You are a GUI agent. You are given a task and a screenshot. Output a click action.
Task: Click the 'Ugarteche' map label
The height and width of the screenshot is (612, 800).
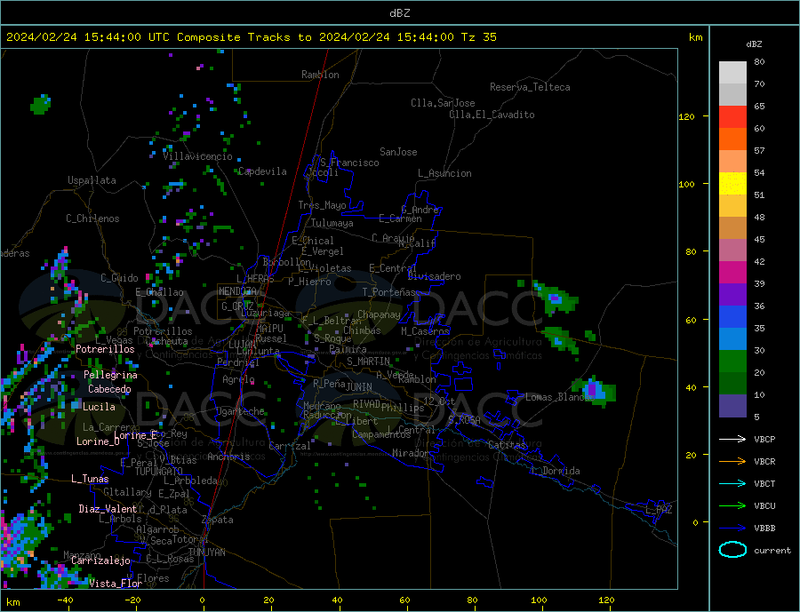[241, 411]
